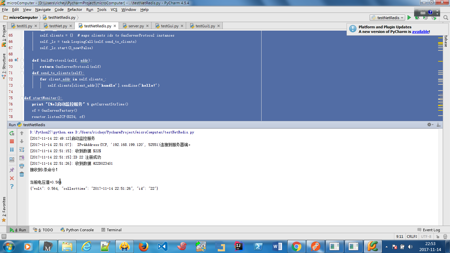
Task: Open Firefox from the taskbar
Action: pyautogui.click(x=143, y=246)
